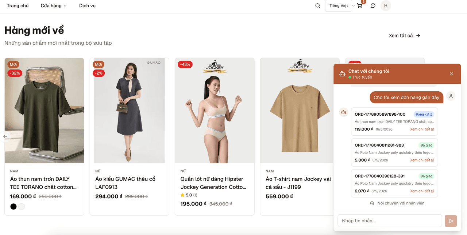Click price 294.000 đ
The height and width of the screenshot is (235, 467).
108,196
